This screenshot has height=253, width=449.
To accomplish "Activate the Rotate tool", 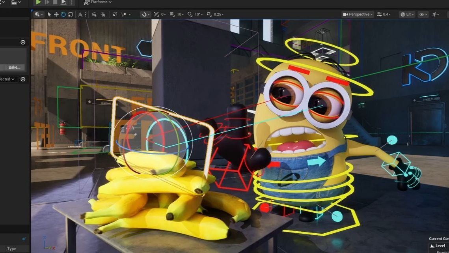I will pyautogui.click(x=63, y=14).
